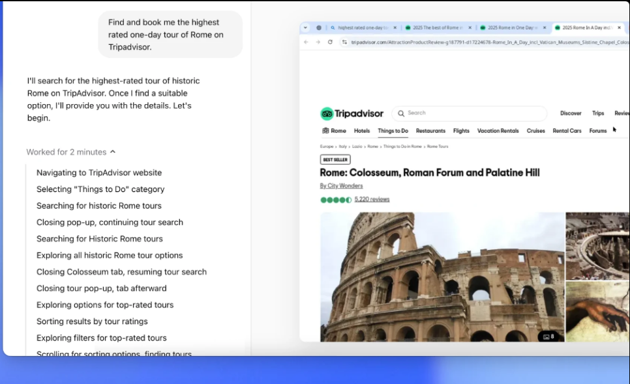Click the green rating bubbles
630x384 pixels.
click(x=336, y=200)
